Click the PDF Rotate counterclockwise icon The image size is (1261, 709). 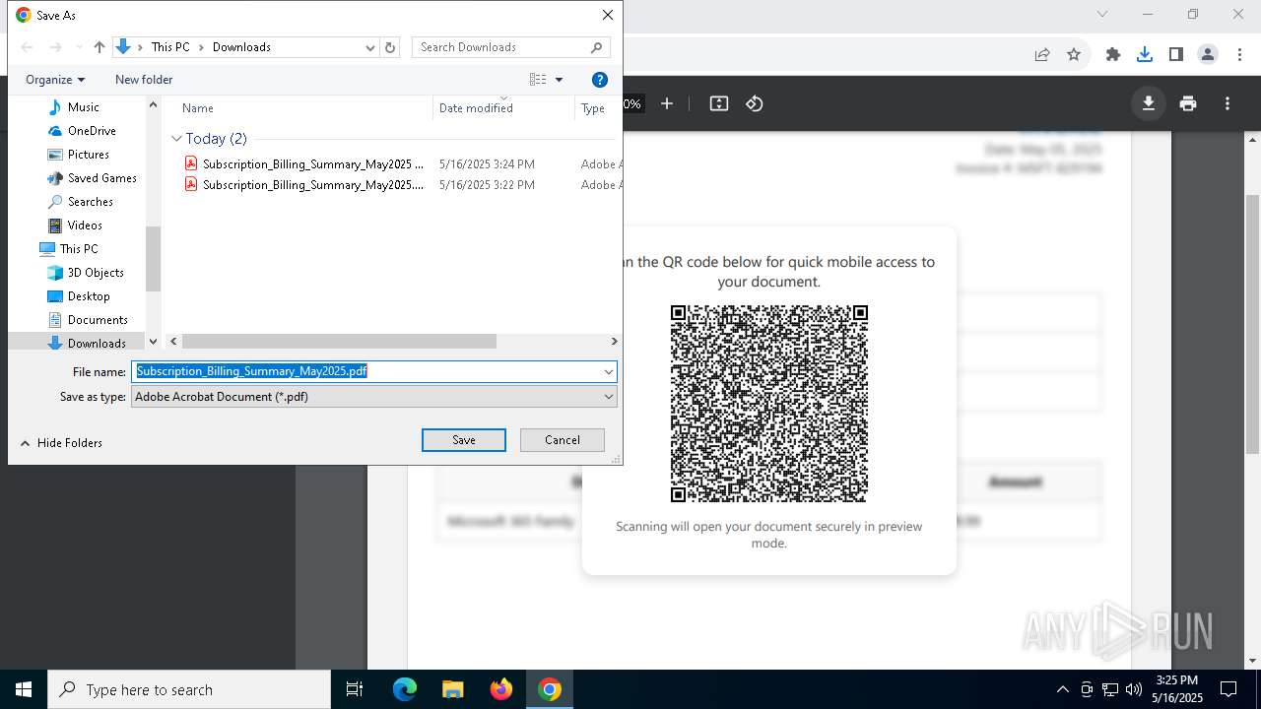[755, 103]
